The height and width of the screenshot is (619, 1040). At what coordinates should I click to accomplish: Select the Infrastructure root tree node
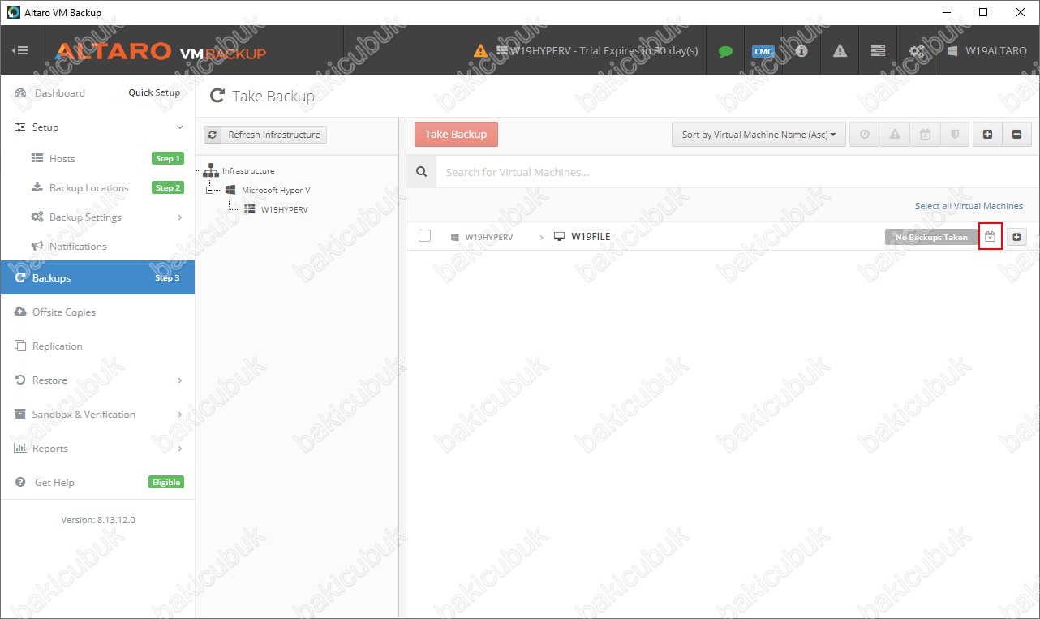click(248, 171)
